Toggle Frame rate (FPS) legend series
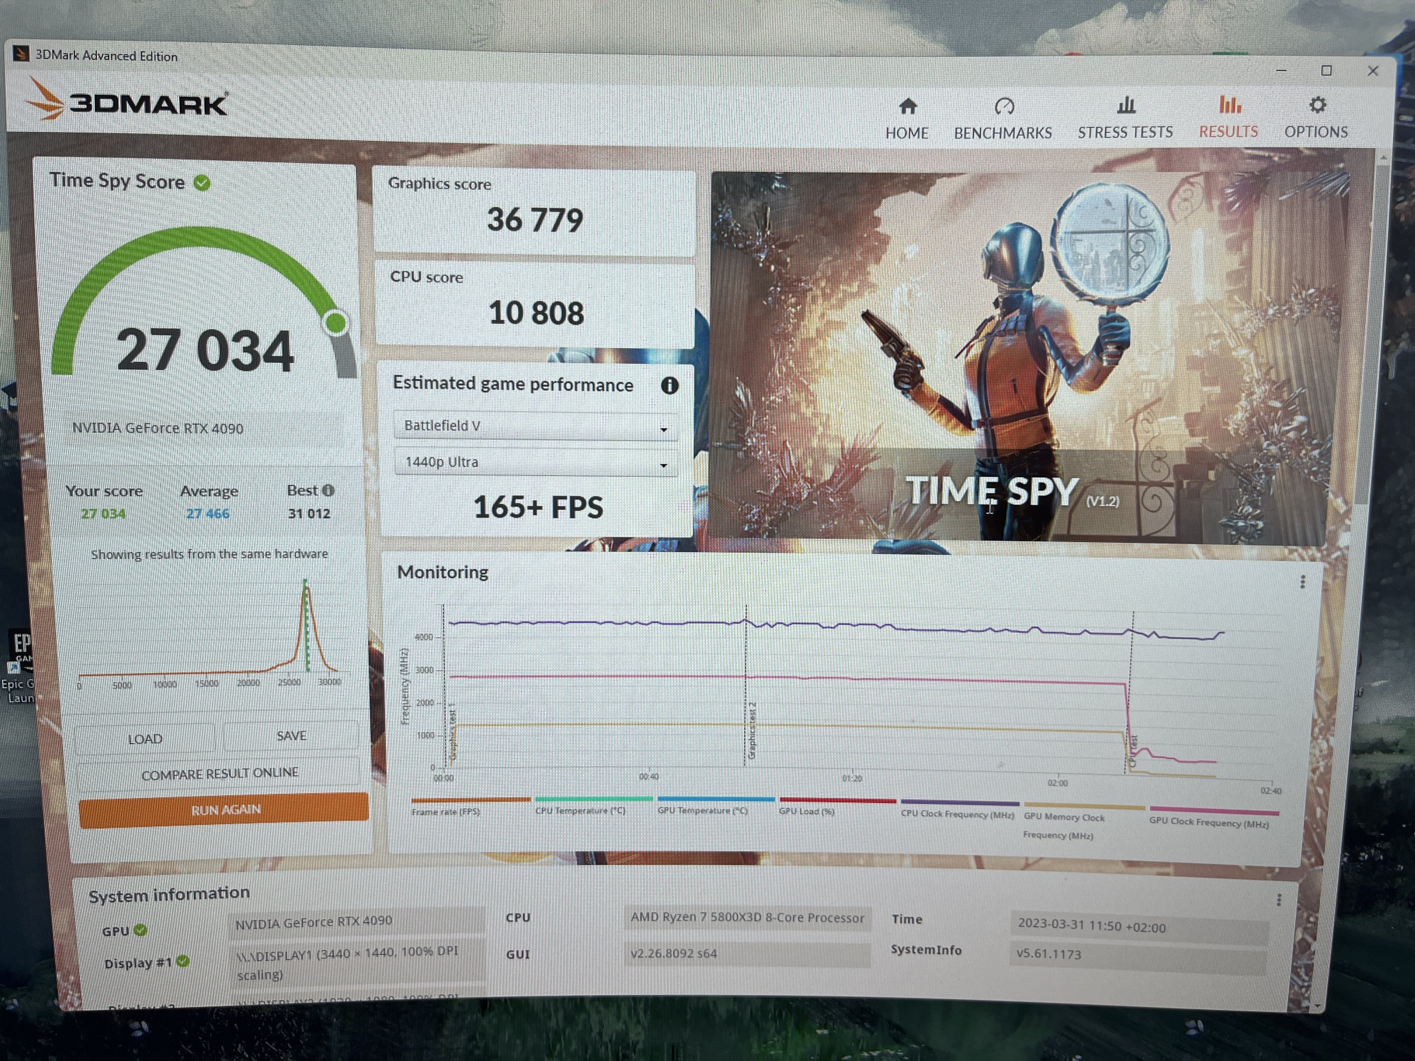 coord(446,812)
